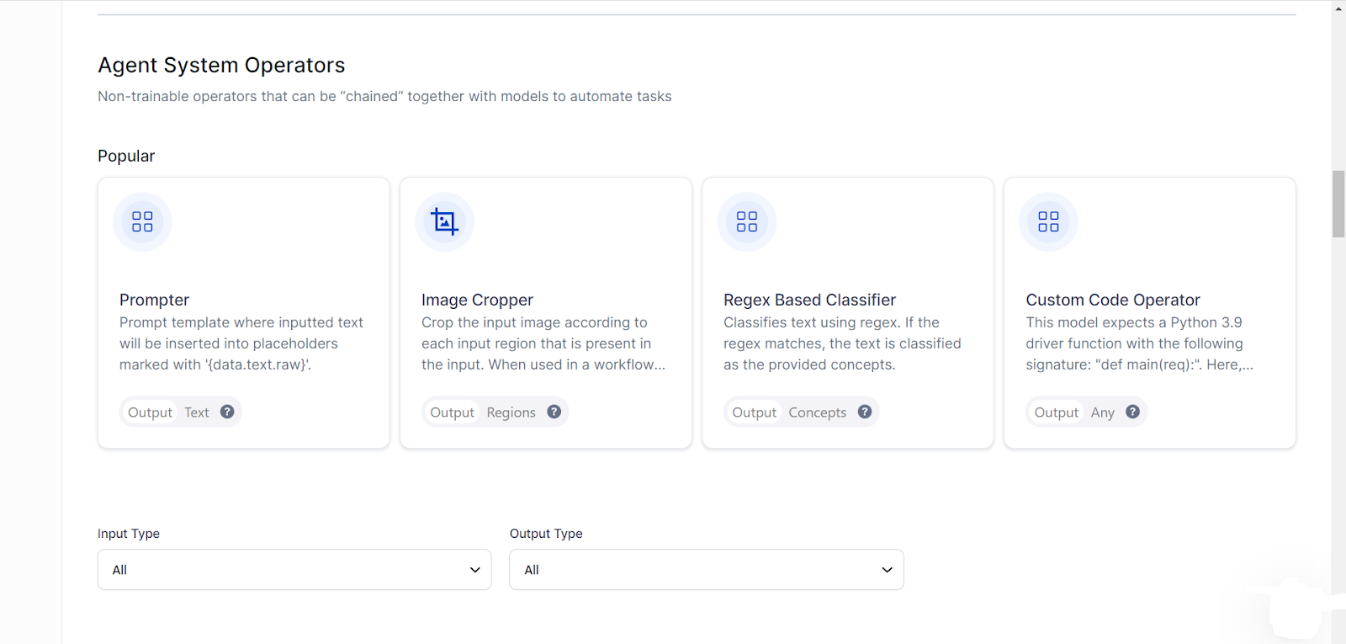Click the Prompter card grid icon
The width and height of the screenshot is (1346, 644).
(142, 221)
